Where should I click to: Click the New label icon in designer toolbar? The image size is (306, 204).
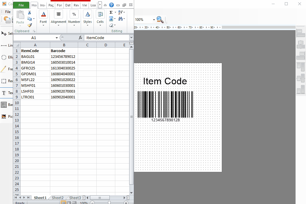point(7,20)
